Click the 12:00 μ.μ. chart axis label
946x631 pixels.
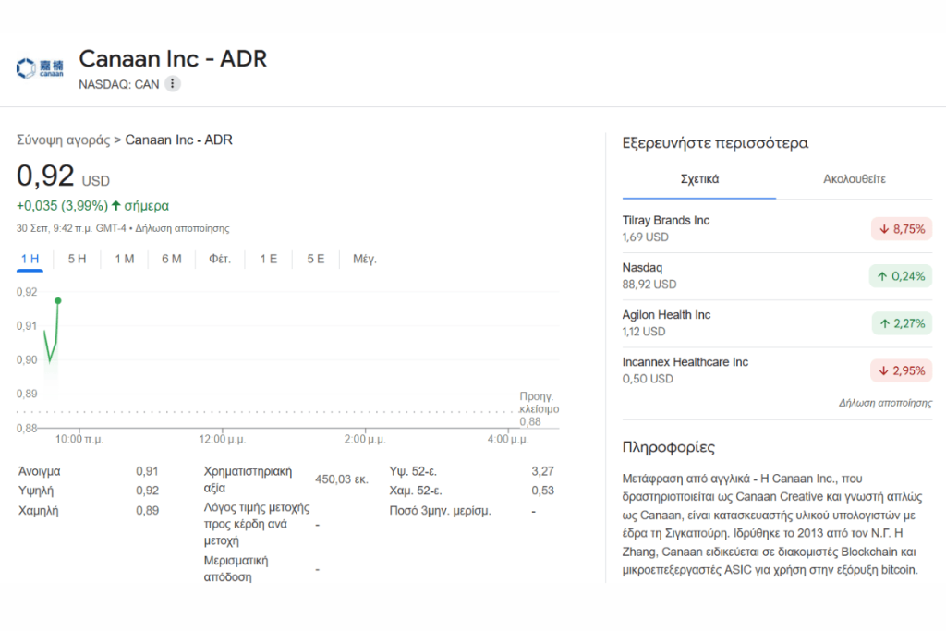(x=222, y=439)
